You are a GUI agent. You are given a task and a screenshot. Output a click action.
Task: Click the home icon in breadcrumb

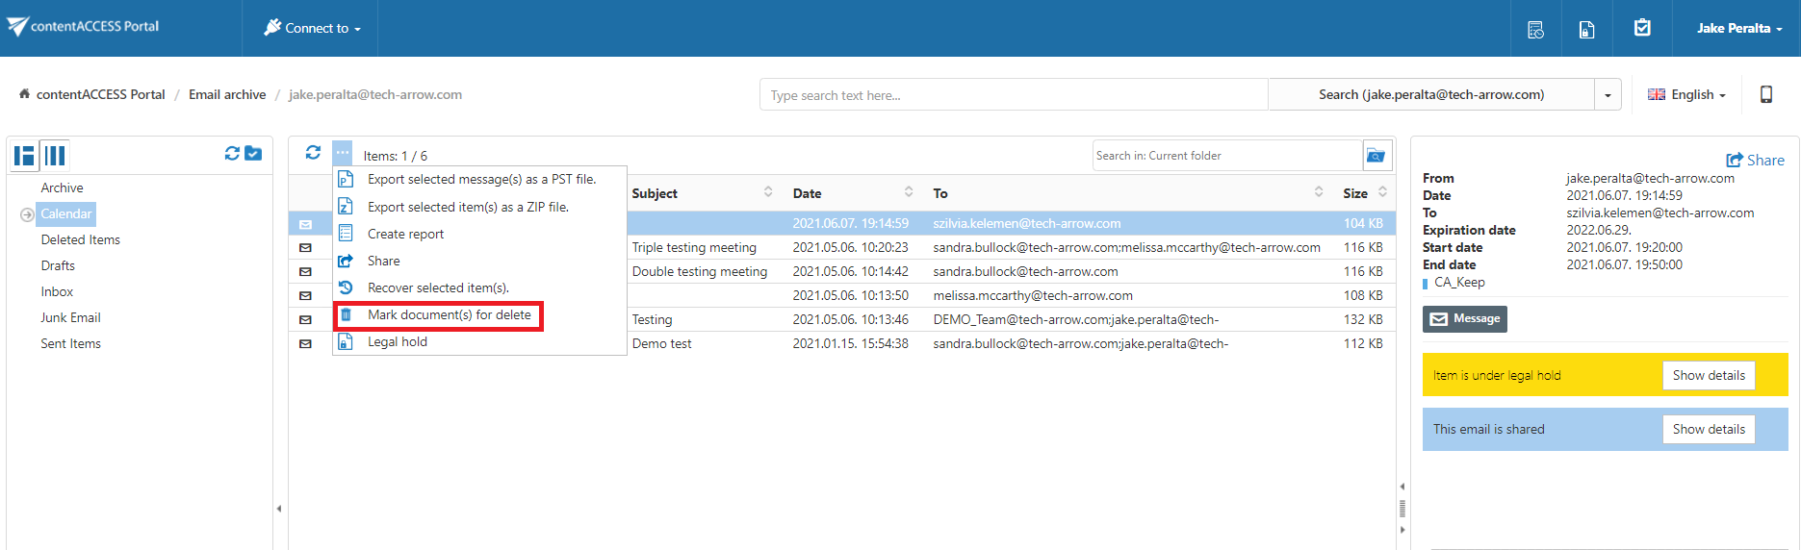24,94
